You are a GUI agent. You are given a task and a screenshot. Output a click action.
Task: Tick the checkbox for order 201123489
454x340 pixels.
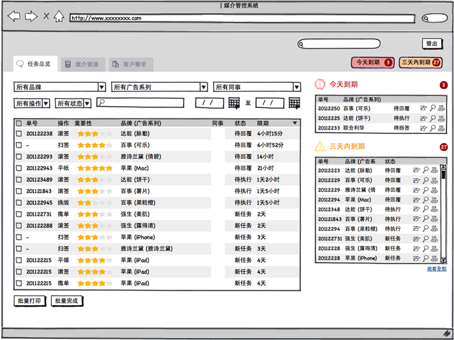(x=19, y=179)
